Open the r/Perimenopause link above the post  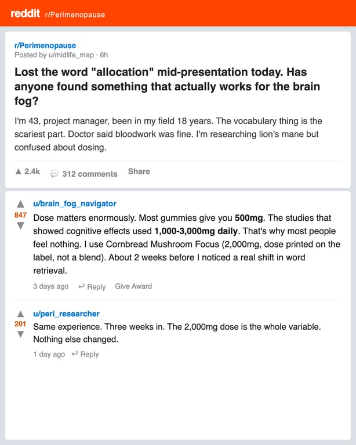(45, 45)
